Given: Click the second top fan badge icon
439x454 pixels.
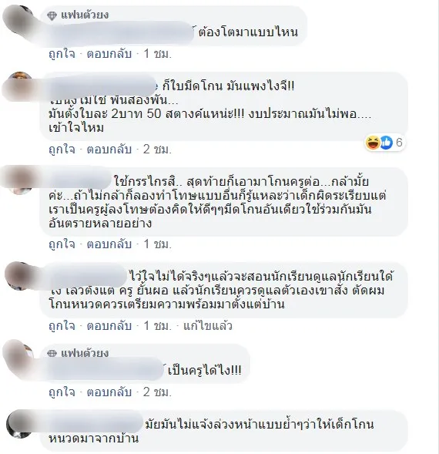Looking at the screenshot, I should point(52,353).
